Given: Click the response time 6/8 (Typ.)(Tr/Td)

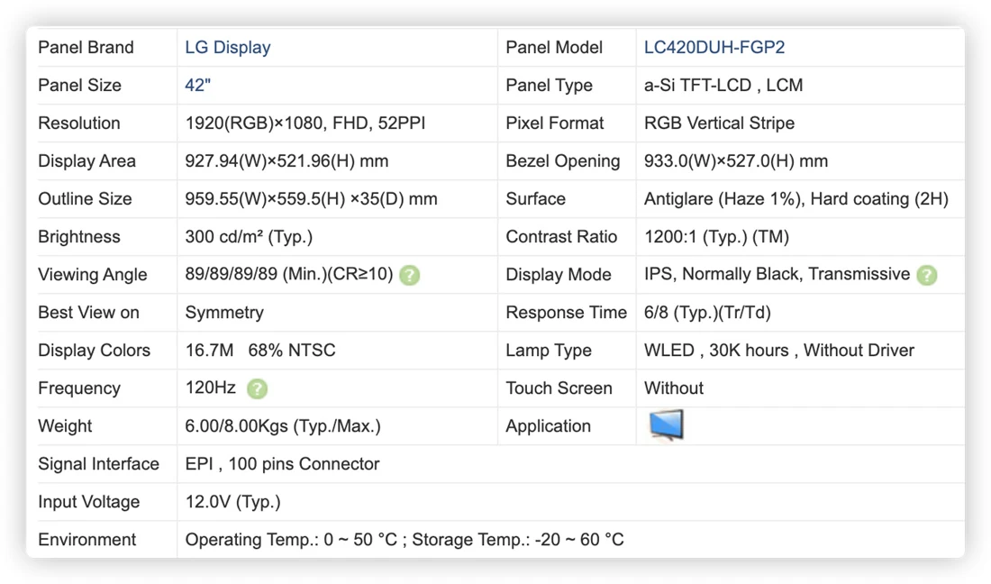Looking at the screenshot, I should coord(707,313).
